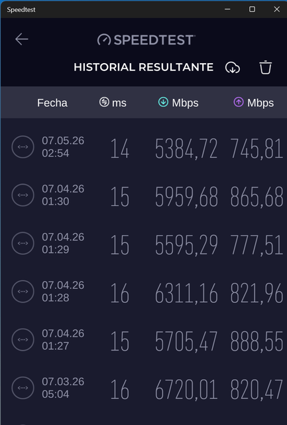The width and height of the screenshot is (287, 425).
Task: Sort by the Fecha column header
Action: [52, 103]
